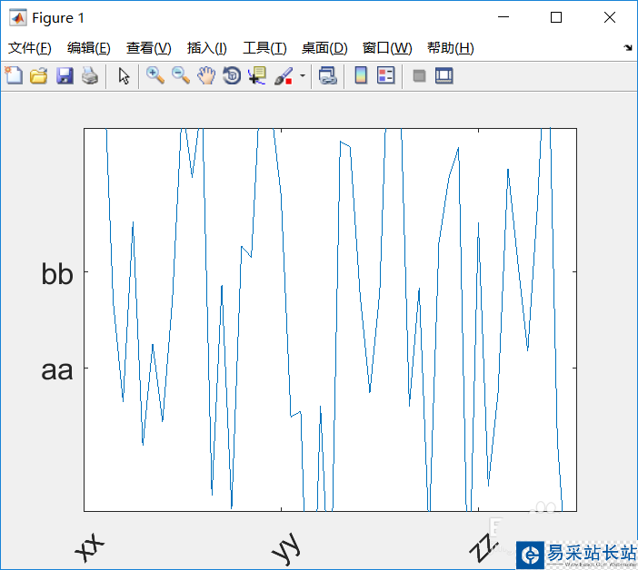Open the 桌面(D) menu
638x570 pixels.
pos(324,48)
